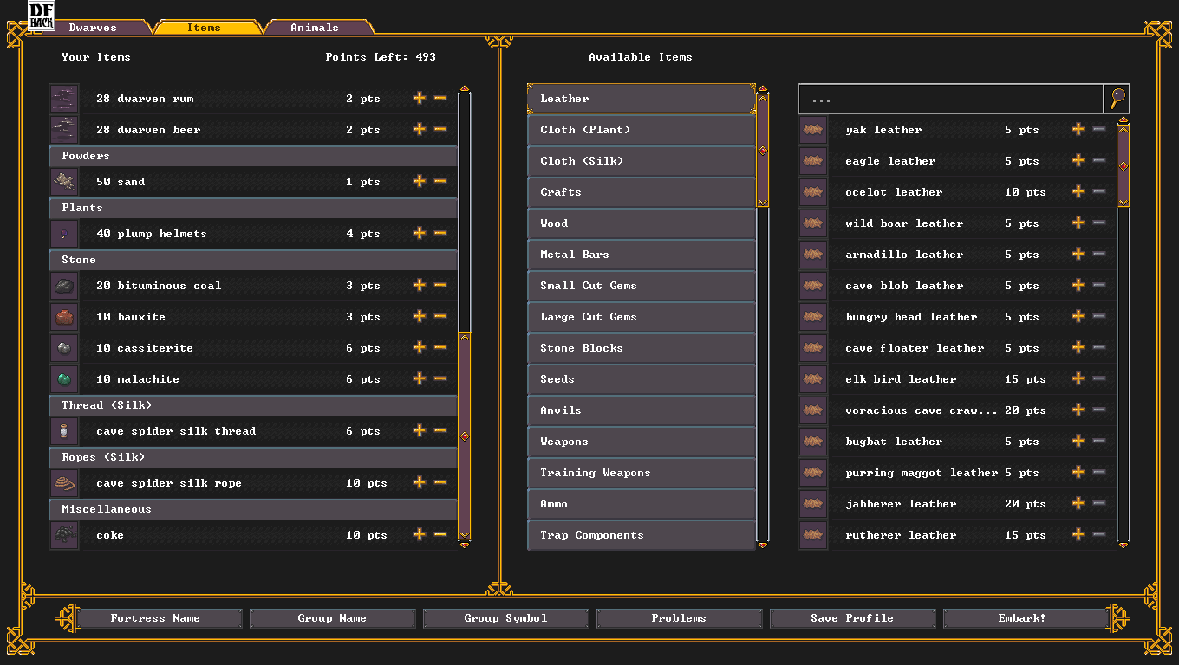Viewport: 1179px width, 665px height.
Task: Add elk bird leather
Action: point(1078,378)
